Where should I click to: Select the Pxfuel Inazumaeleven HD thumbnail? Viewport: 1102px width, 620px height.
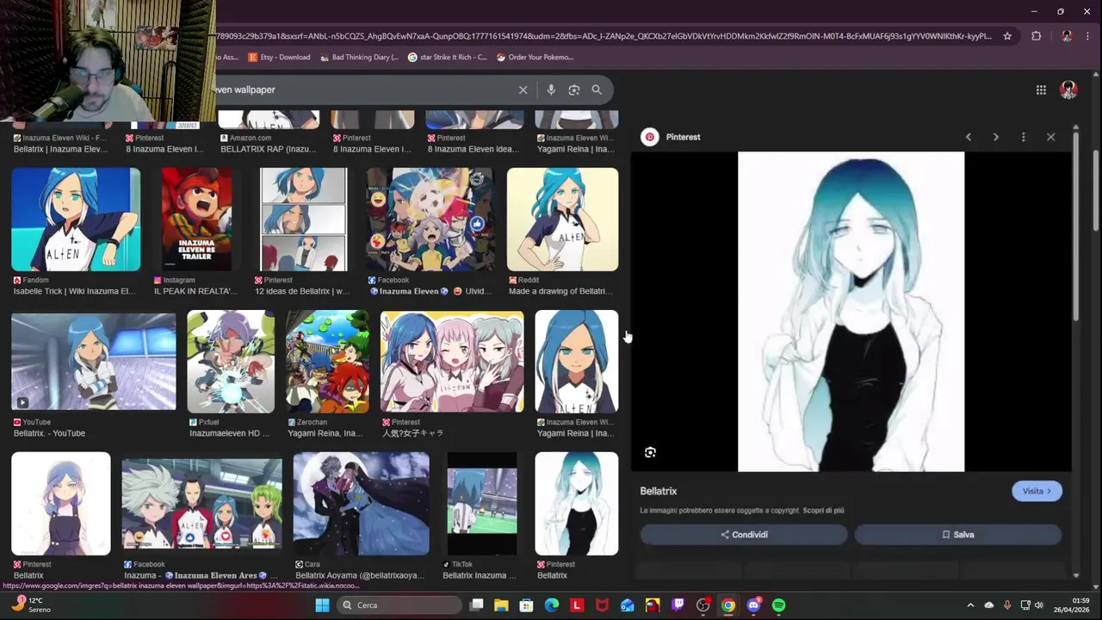click(231, 362)
